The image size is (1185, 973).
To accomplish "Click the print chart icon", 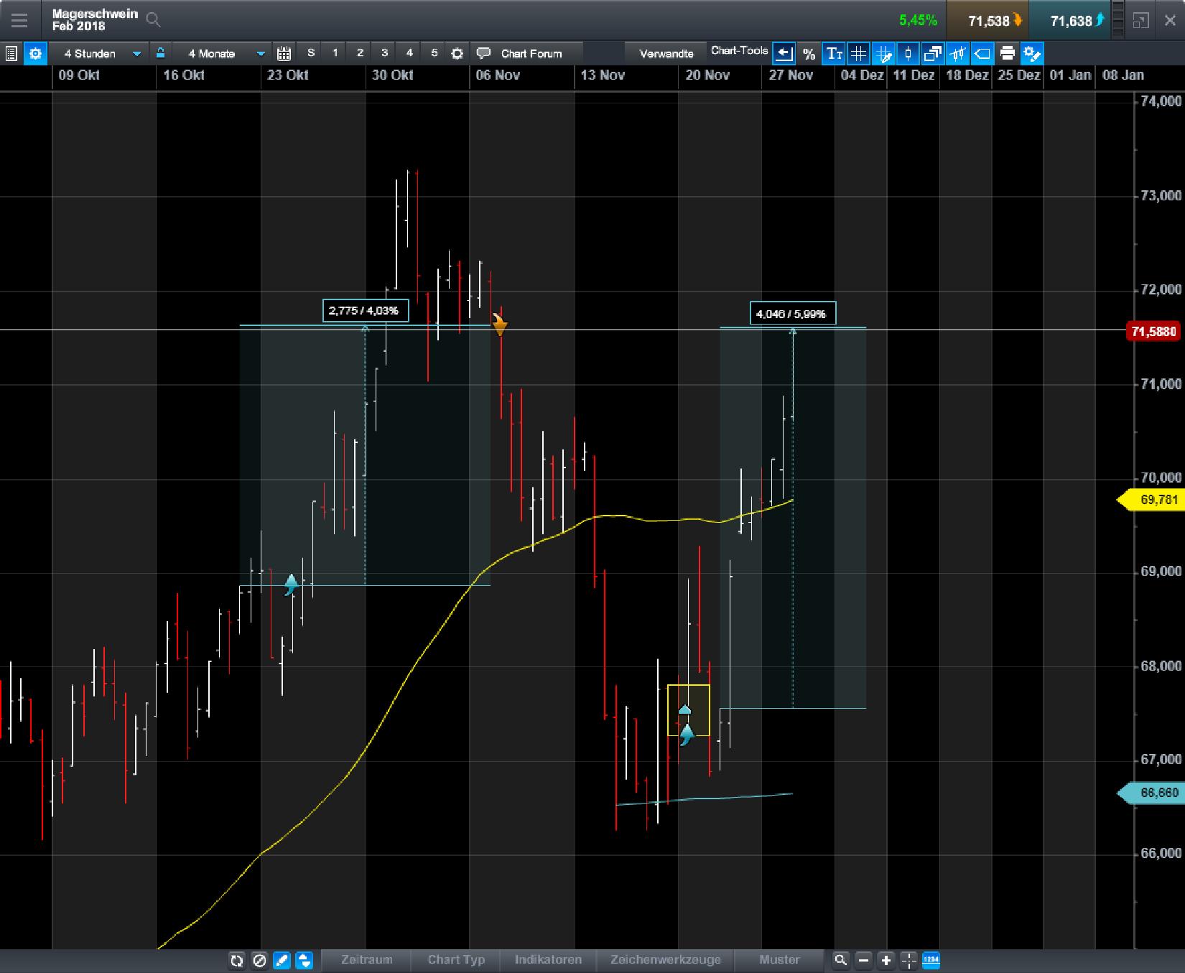I will [1007, 52].
